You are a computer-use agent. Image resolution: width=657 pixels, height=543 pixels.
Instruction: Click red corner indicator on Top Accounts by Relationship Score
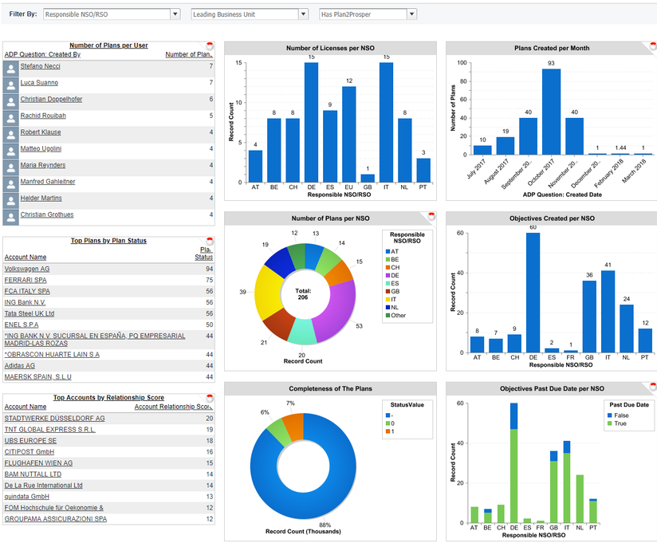210,398
